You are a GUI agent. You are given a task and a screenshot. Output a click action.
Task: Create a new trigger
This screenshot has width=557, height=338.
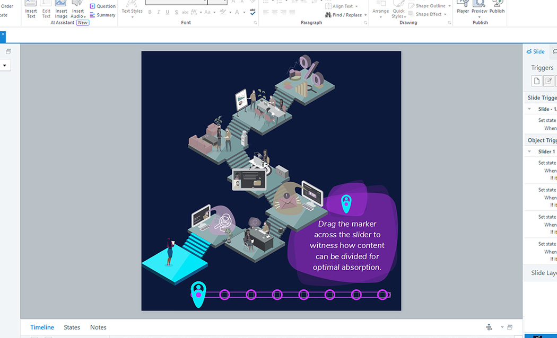537,81
